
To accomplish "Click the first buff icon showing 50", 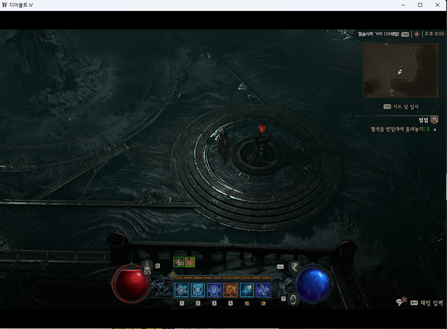I will (179, 262).
